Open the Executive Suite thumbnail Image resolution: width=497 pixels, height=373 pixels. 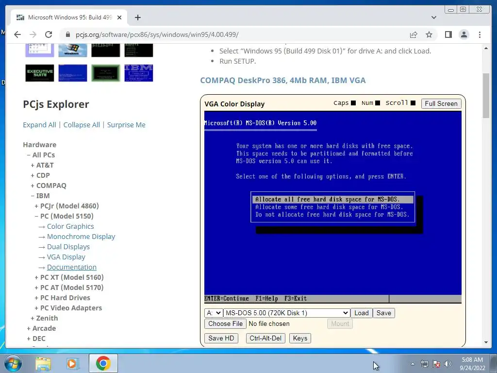40,73
